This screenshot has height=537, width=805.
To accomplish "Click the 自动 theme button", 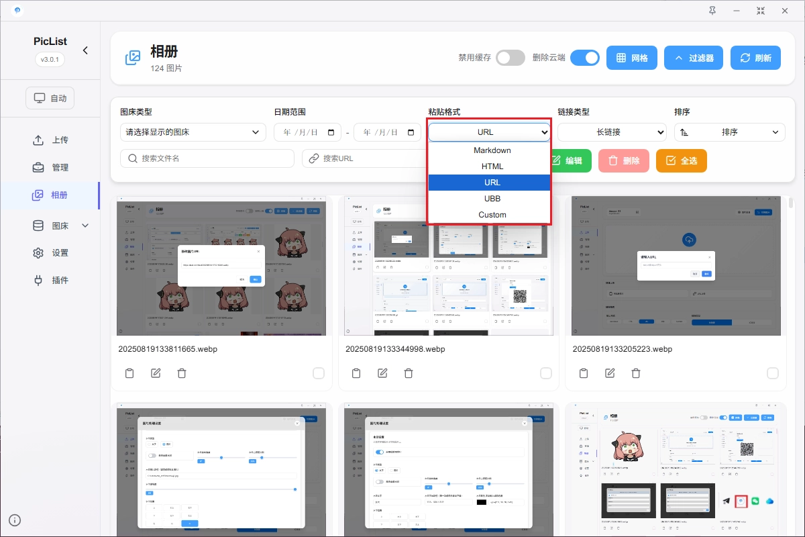I will [50, 98].
